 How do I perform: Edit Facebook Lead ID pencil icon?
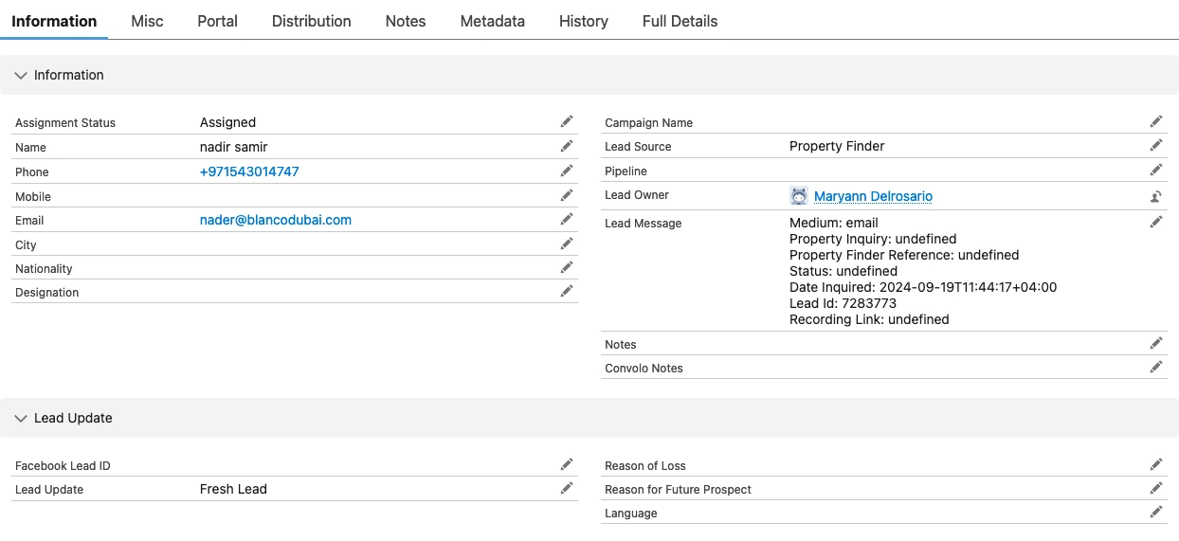pos(567,464)
